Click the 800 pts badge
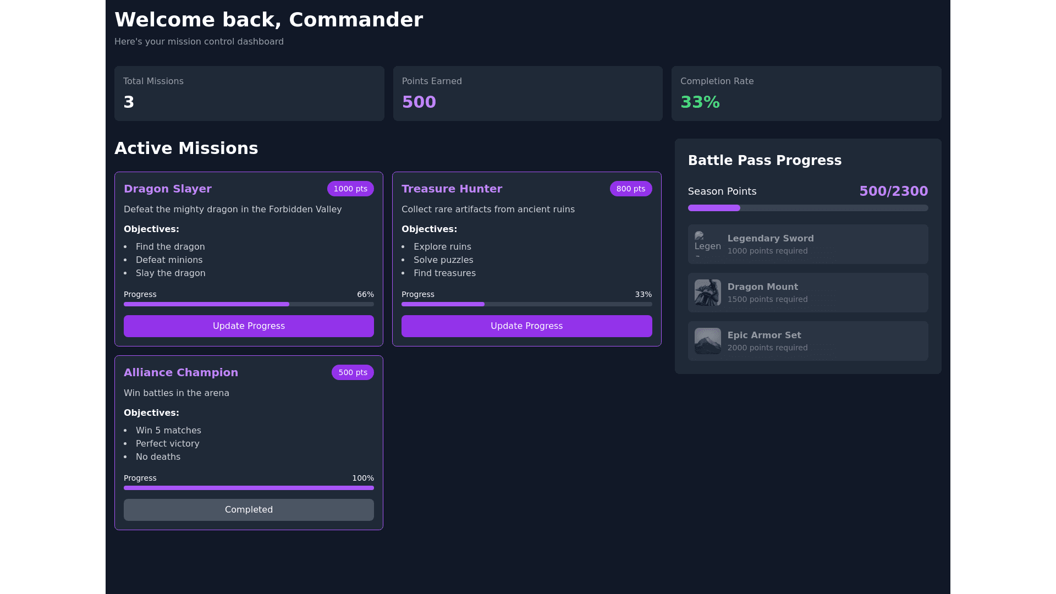The image size is (1056, 594). tap(630, 189)
